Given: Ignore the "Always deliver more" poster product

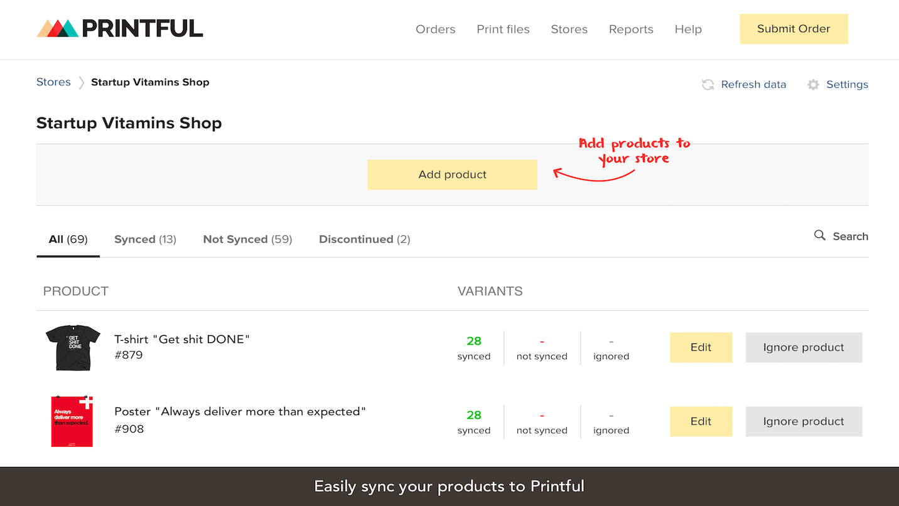Looking at the screenshot, I should point(804,421).
